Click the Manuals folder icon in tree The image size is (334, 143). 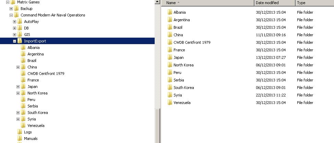(x=20, y=139)
